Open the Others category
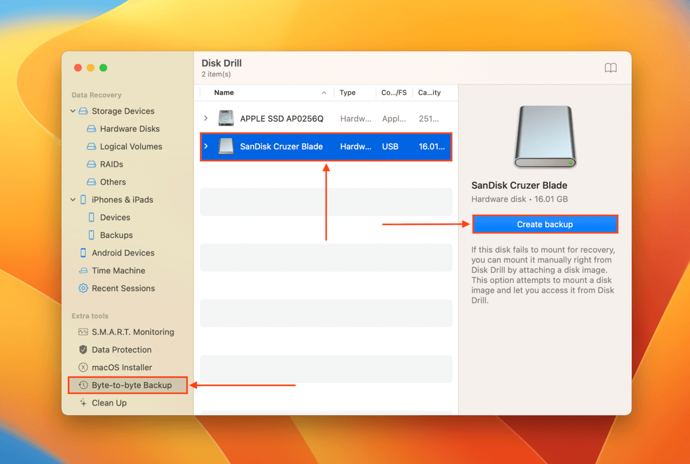This screenshot has height=464, width=690. [x=113, y=182]
